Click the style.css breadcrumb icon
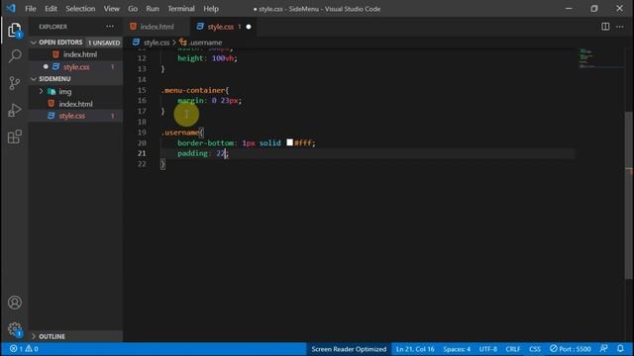This screenshot has height=356, width=634. pyautogui.click(x=137, y=42)
